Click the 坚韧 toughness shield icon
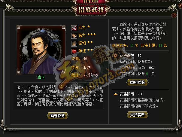Image resolution: width=182 pixels, height=137 pixels. (x=74, y=44)
